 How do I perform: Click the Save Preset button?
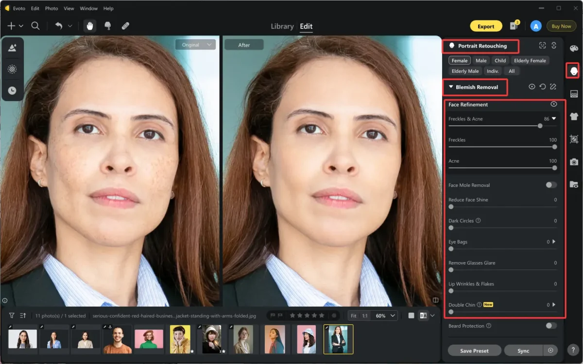474,350
